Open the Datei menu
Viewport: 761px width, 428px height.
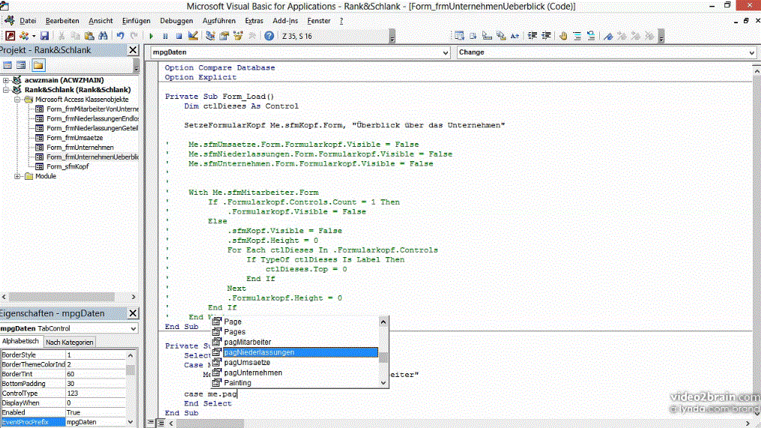point(28,21)
